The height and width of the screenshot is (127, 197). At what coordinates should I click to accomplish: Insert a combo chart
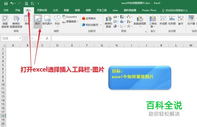point(129,22)
